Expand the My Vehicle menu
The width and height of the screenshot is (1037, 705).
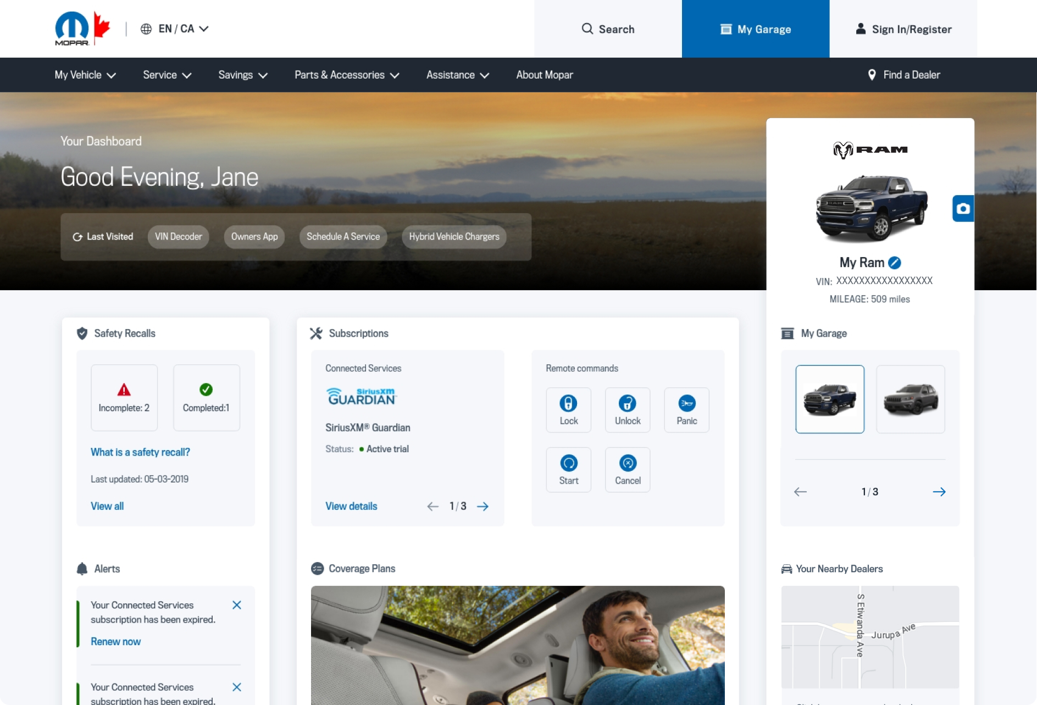click(84, 75)
